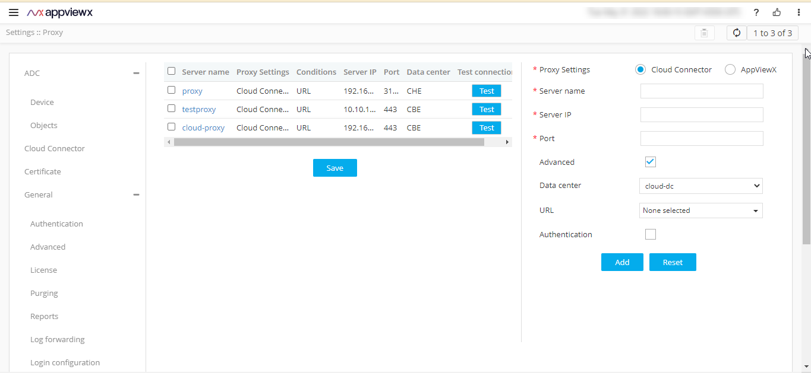Image resolution: width=811 pixels, height=373 pixels.
Task: Collapse the ADC section with the minus icon
Action: (136, 74)
